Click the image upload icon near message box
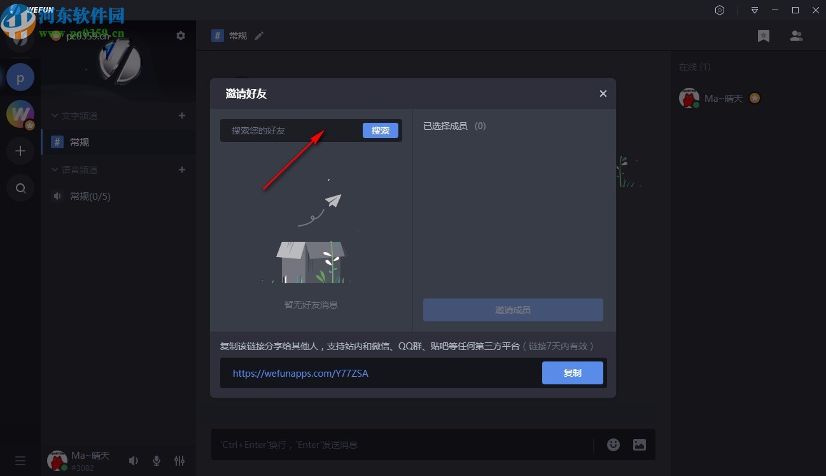 (639, 444)
